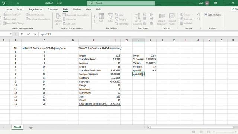Click From Web import option
The height and width of the screenshot is (134, 238).
(10, 19)
